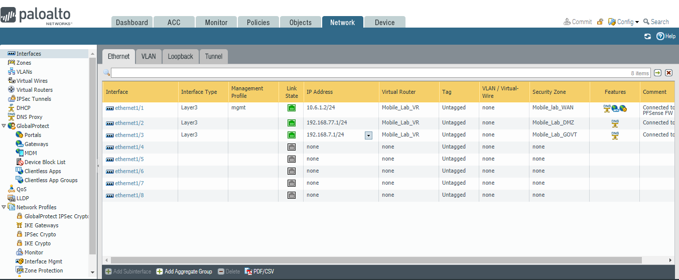This screenshot has width=679, height=280.
Task: Open the ethernet1/8 interface link
Action: [x=129, y=195]
